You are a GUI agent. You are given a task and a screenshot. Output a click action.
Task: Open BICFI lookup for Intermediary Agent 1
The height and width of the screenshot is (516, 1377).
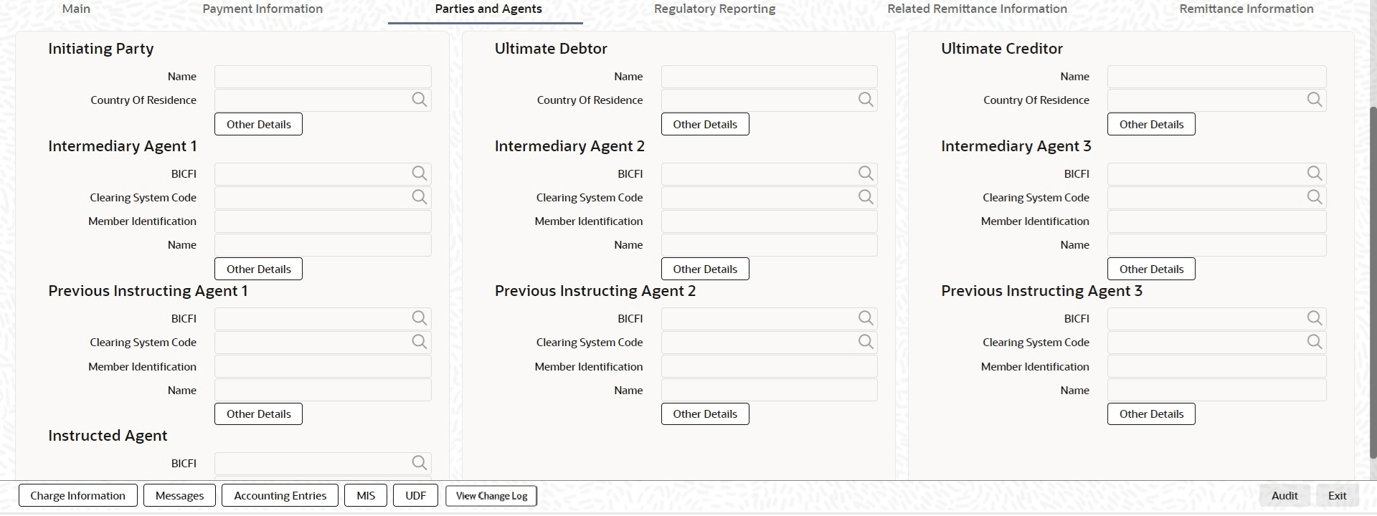pyautogui.click(x=420, y=173)
